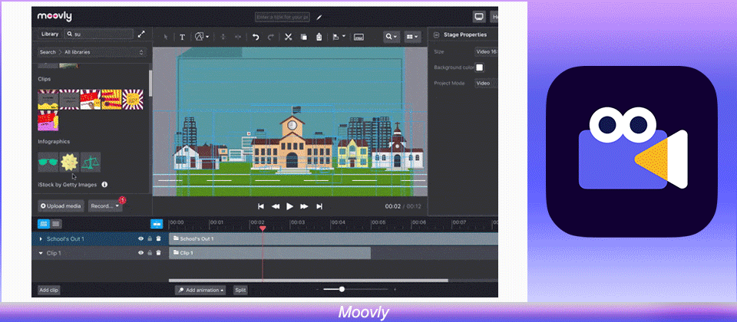Cut selection with the scissors icon

click(289, 37)
